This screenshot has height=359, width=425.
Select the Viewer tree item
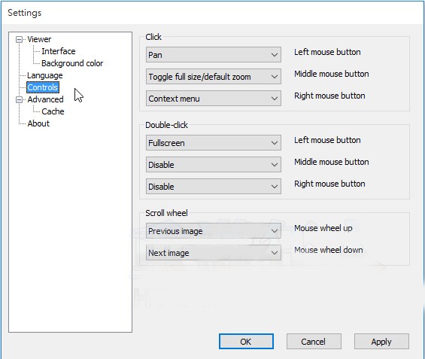(x=39, y=39)
